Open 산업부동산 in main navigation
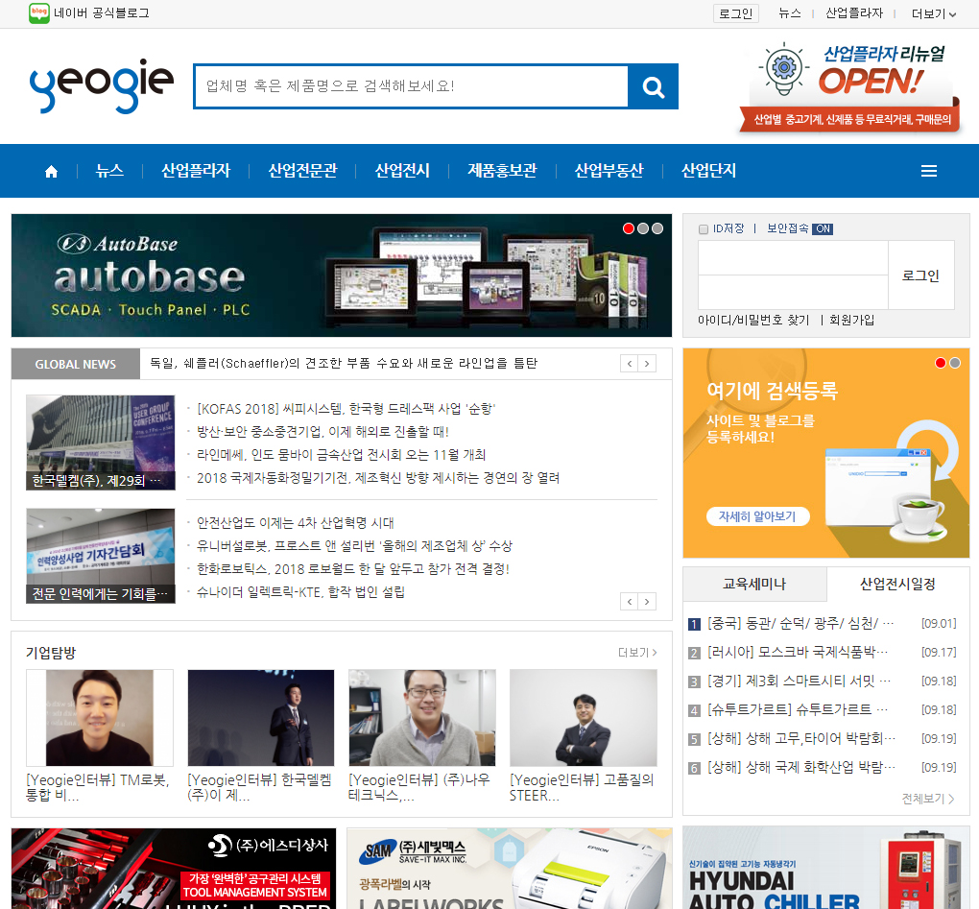The image size is (979, 909). pyautogui.click(x=609, y=171)
